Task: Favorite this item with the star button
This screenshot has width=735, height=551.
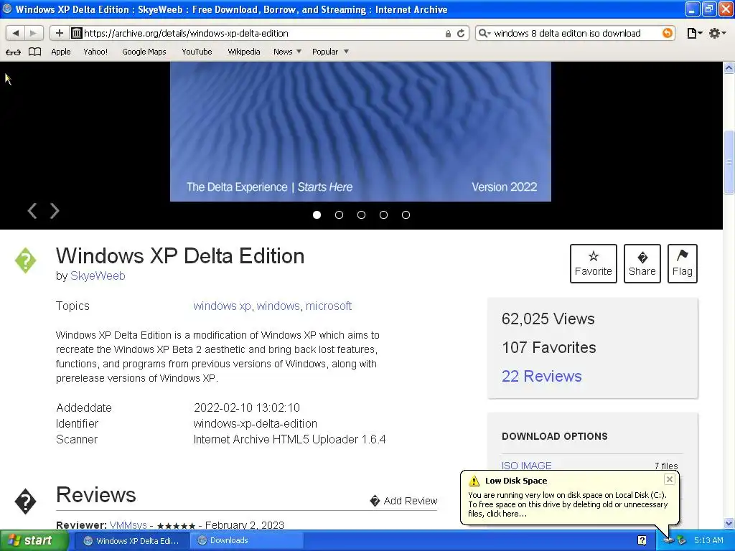Action: click(594, 263)
